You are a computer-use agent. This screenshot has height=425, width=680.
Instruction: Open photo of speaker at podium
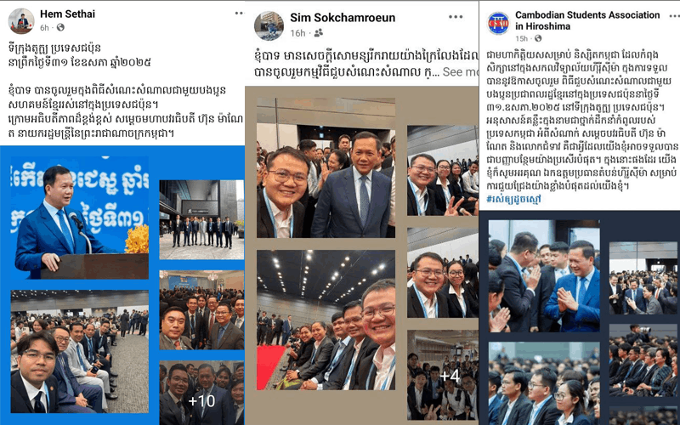click(79, 218)
